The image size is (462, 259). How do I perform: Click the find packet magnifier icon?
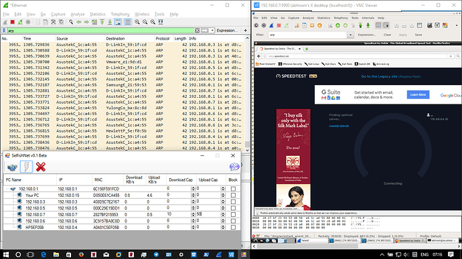71,22
